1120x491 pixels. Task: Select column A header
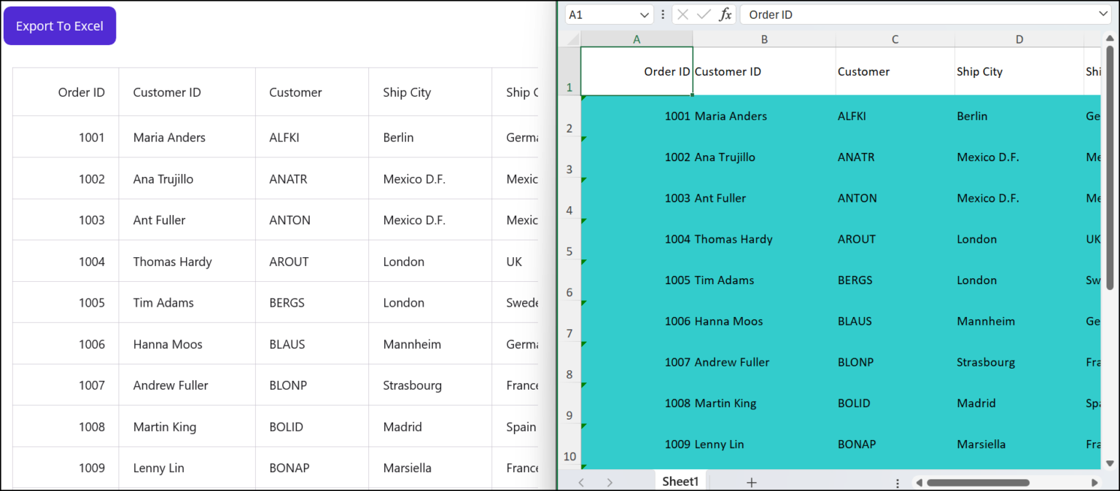pyautogui.click(x=636, y=39)
